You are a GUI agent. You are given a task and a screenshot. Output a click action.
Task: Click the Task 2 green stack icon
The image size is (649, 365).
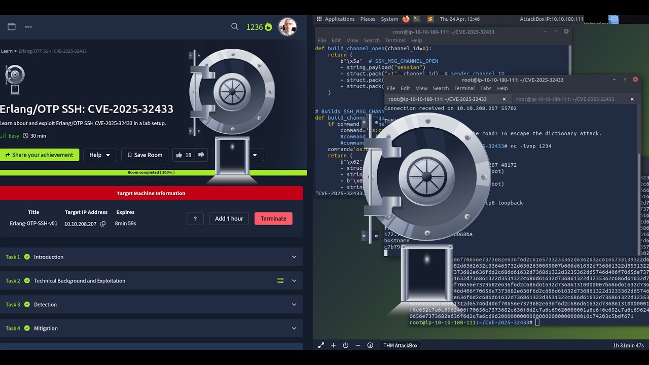click(280, 281)
